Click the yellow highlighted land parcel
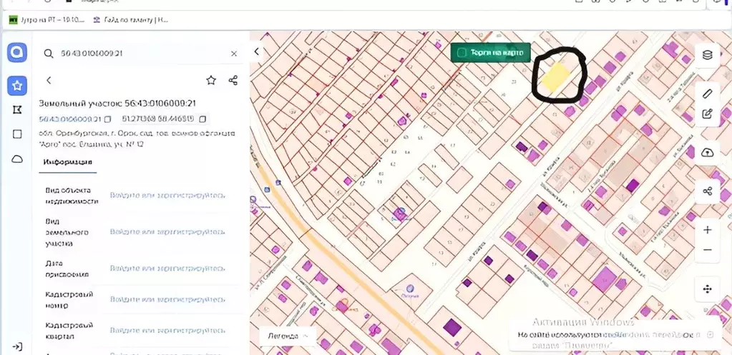Image resolution: width=732 pixels, height=355 pixels. [554, 78]
